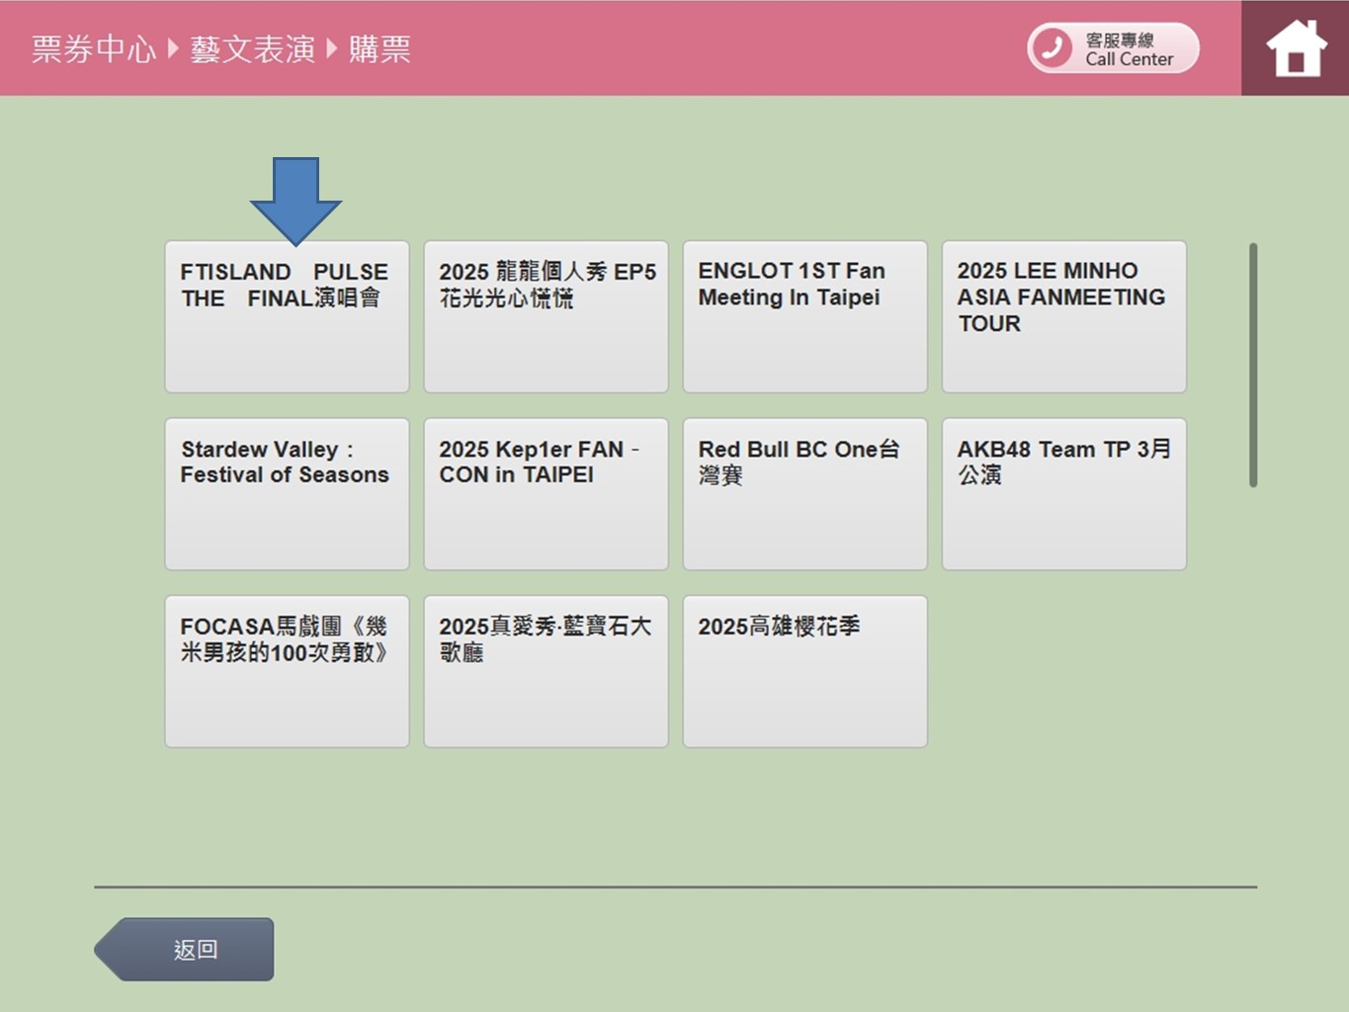This screenshot has width=1349, height=1012.
Task: Choose FOCASA馬戲團《幾米男孩的100次勇敢》
Action: 287,670
